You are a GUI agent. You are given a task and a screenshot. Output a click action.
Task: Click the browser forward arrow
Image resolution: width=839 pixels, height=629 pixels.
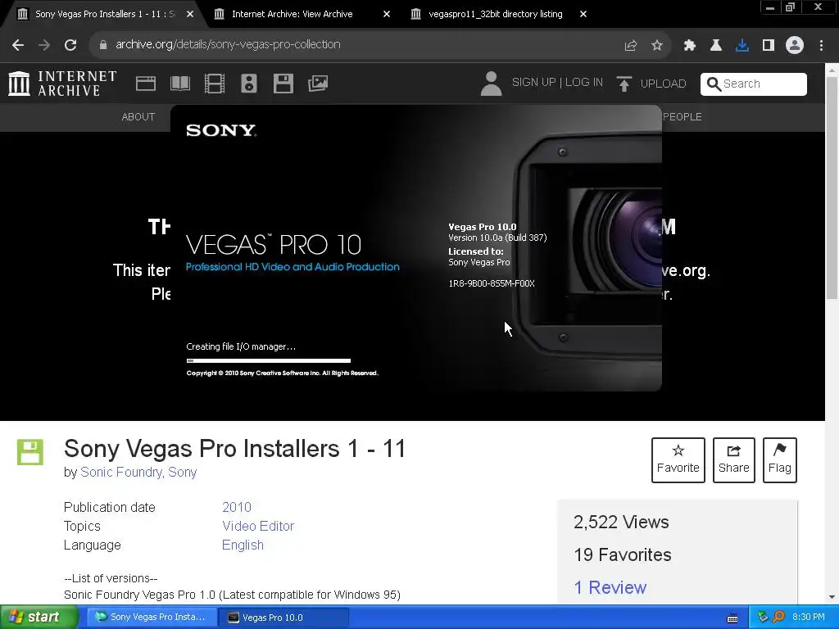[44, 45]
